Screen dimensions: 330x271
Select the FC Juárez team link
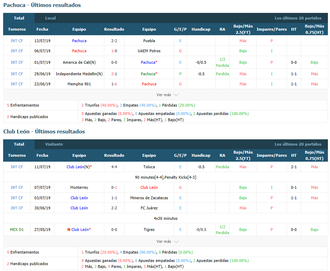(x=149, y=208)
